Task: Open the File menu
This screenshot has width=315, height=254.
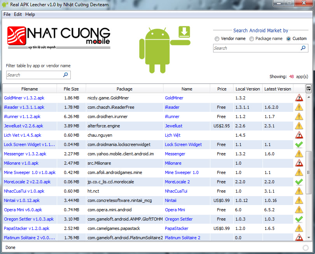Action: pyautogui.click(x=7, y=14)
